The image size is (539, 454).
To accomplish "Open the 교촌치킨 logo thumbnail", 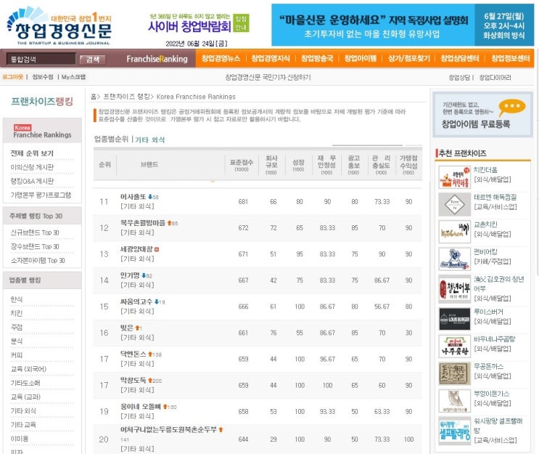I will [454, 232].
